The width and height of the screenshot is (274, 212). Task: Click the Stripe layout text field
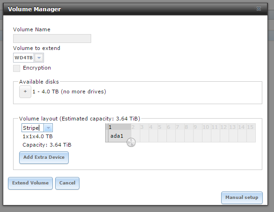[33, 128]
